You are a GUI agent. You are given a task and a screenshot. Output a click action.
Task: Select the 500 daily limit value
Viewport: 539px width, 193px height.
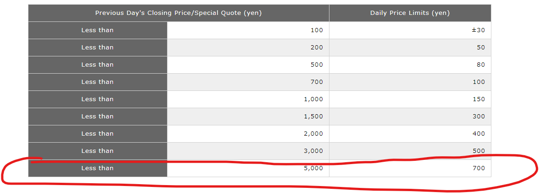[479, 151]
